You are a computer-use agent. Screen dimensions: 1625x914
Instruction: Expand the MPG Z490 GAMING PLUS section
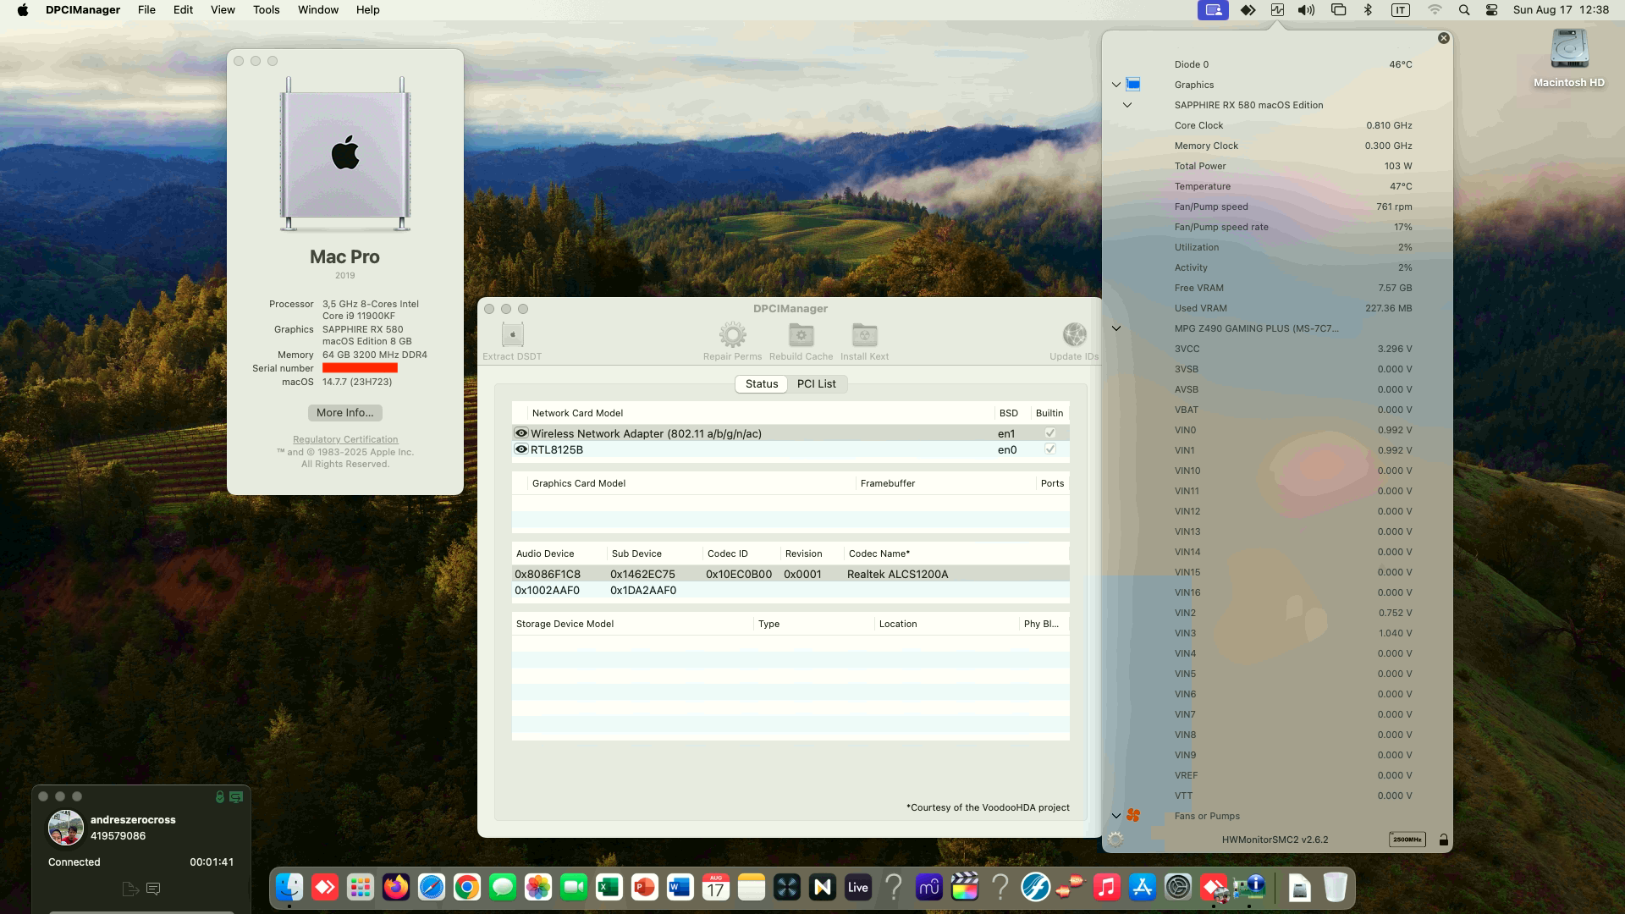point(1116,328)
